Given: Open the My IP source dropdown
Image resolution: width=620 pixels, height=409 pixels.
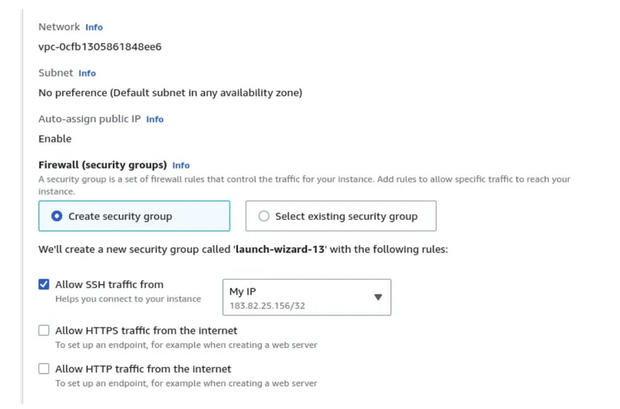Looking at the screenshot, I should coord(306,297).
